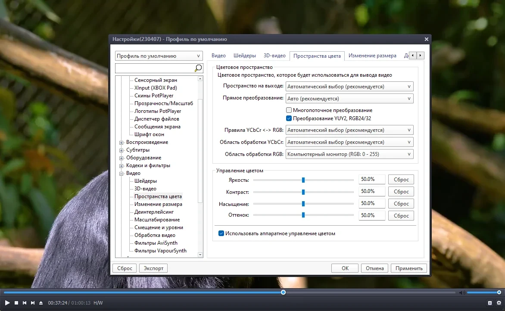505x311 pixels.
Task: Open Профиль по умолчанию profile dropdown
Action: tap(159, 56)
